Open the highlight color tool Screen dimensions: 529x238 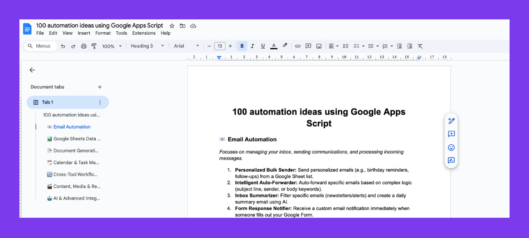pos(285,46)
